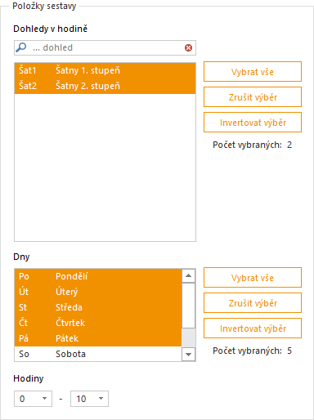Click the days list scroll-down arrow
Image resolution: width=314 pixels, height=420 pixels.
tap(188, 355)
